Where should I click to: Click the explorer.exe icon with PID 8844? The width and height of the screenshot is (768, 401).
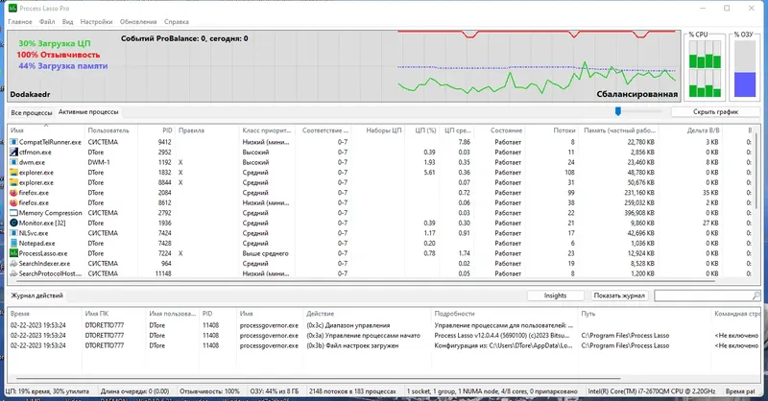pyautogui.click(x=13, y=182)
